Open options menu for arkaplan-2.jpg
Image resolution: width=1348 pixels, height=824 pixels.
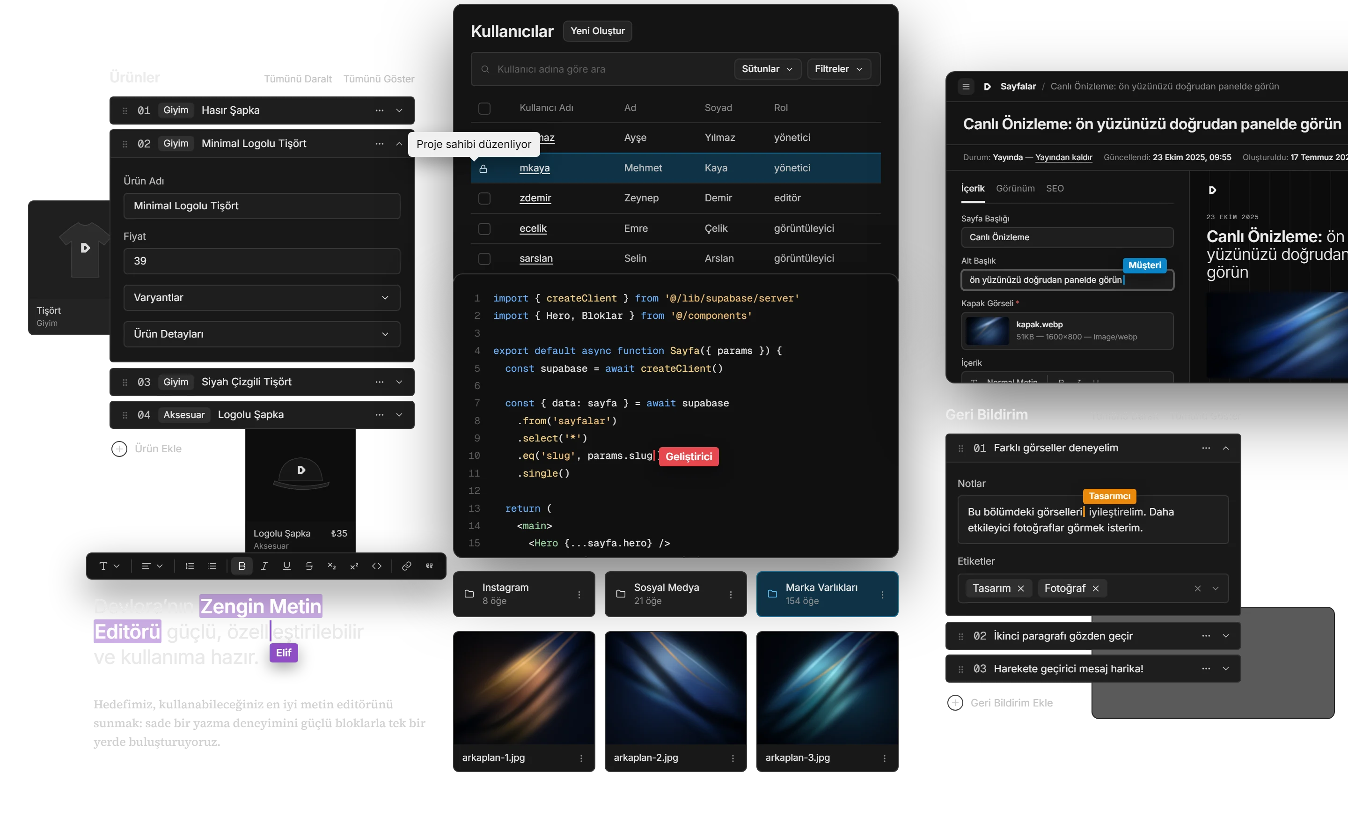click(733, 758)
